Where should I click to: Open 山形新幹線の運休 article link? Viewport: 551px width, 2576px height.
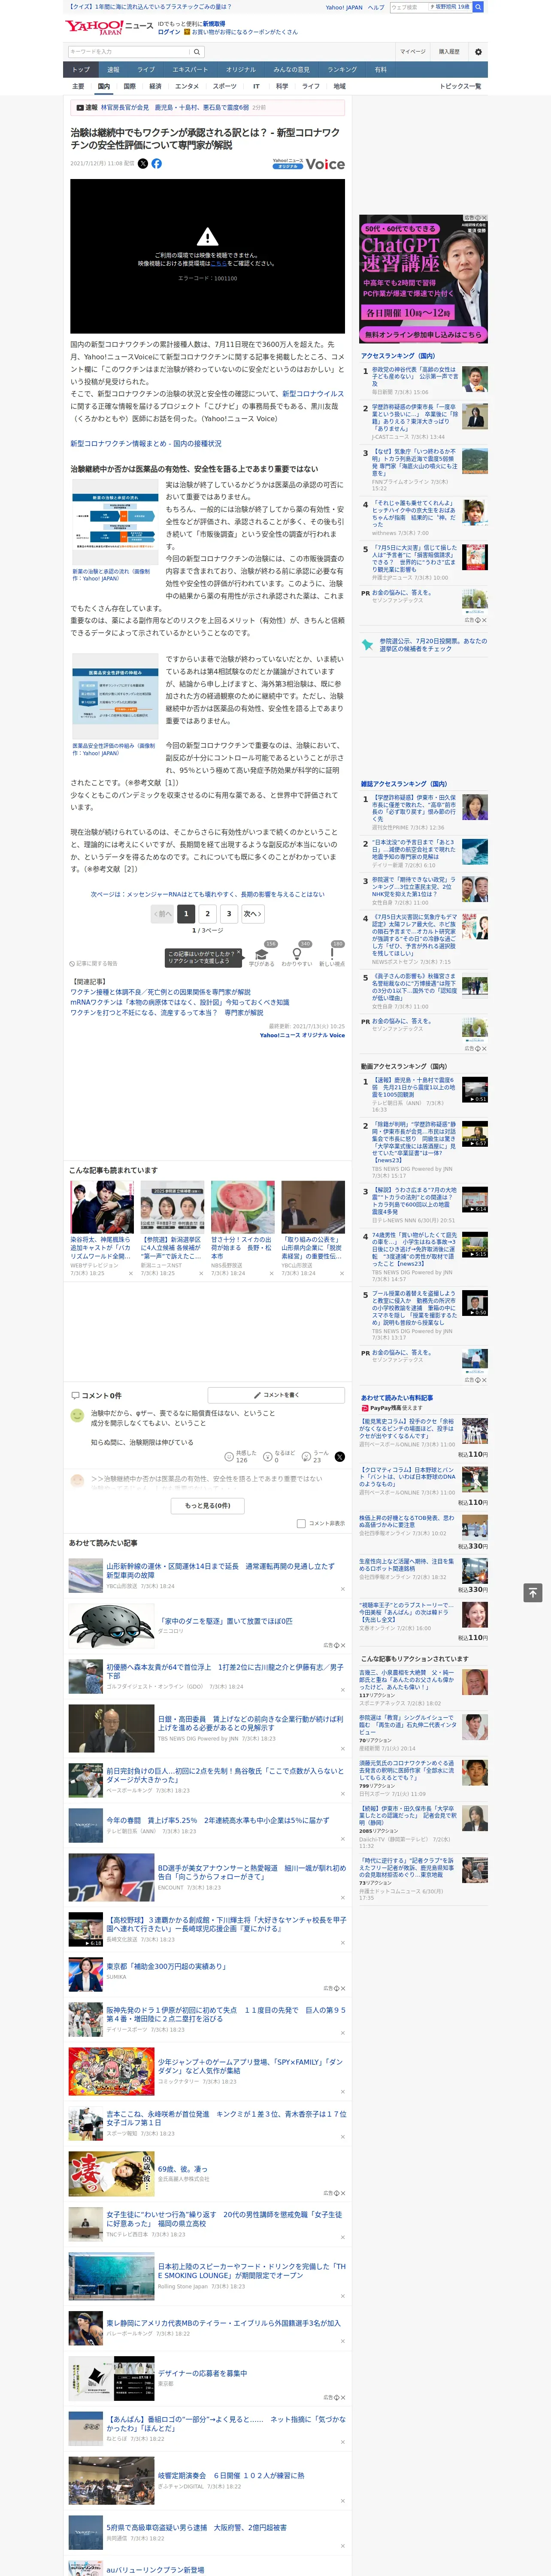(x=220, y=1570)
